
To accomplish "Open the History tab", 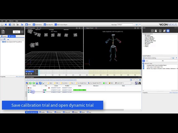I will click(50, 112).
